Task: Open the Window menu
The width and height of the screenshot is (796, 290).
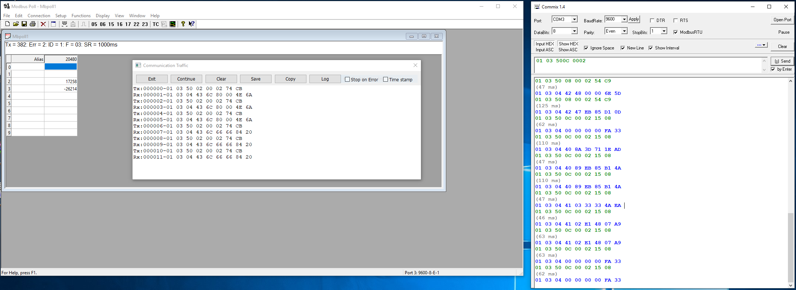Action: coord(137,16)
